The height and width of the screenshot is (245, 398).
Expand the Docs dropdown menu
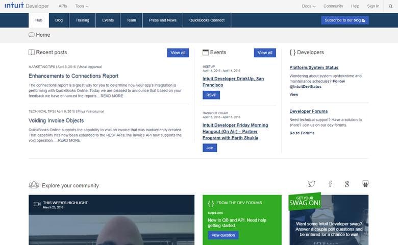[309, 6]
